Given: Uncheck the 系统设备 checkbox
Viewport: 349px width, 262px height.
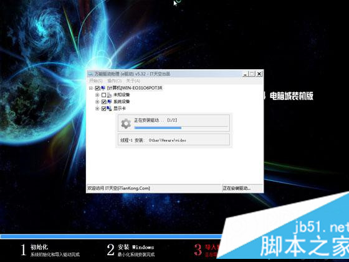Looking at the screenshot, I should pyautogui.click(x=103, y=102).
